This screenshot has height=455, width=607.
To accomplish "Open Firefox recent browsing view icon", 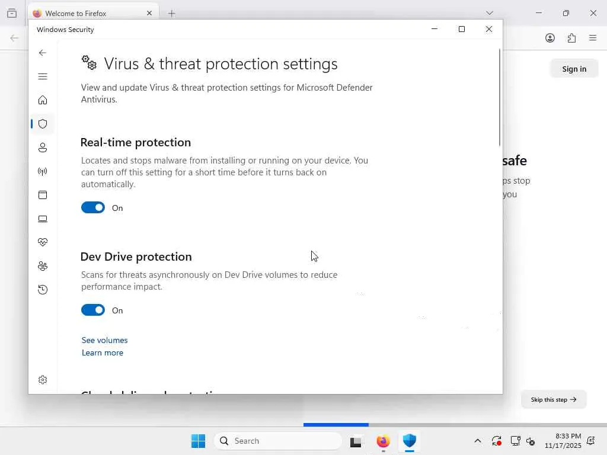I will 12,13.
